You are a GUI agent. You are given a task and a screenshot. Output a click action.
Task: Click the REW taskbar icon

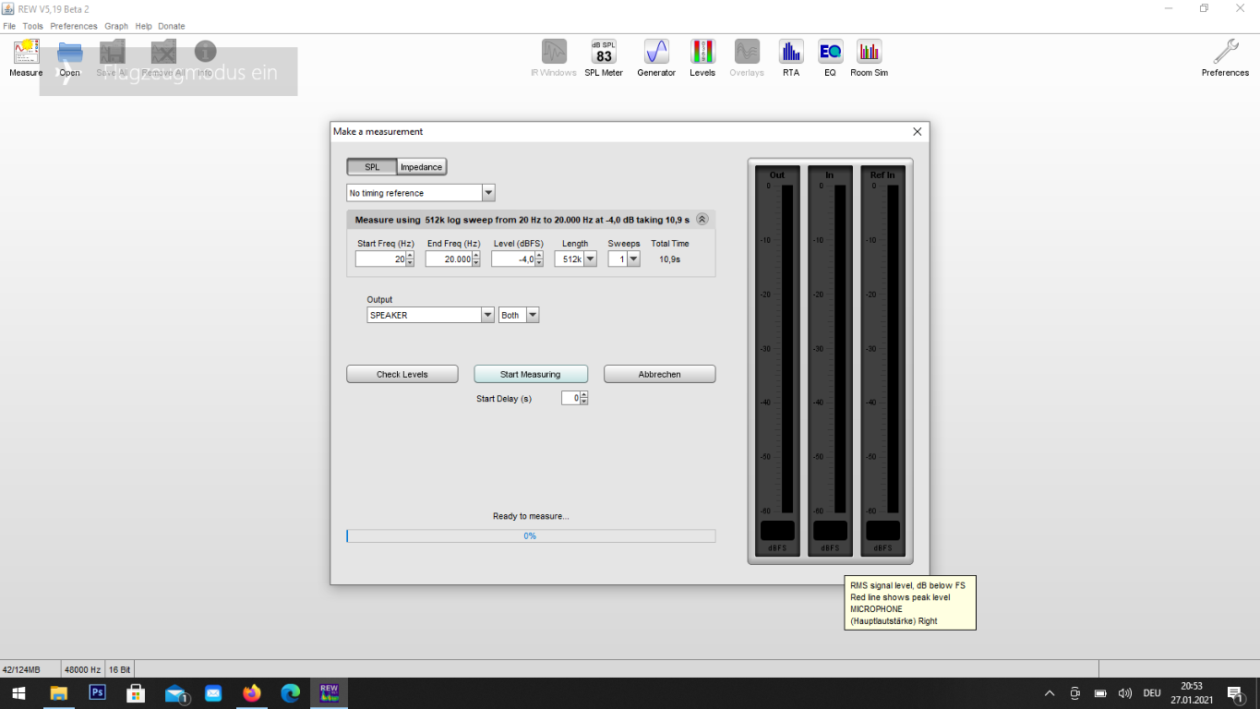click(x=330, y=693)
